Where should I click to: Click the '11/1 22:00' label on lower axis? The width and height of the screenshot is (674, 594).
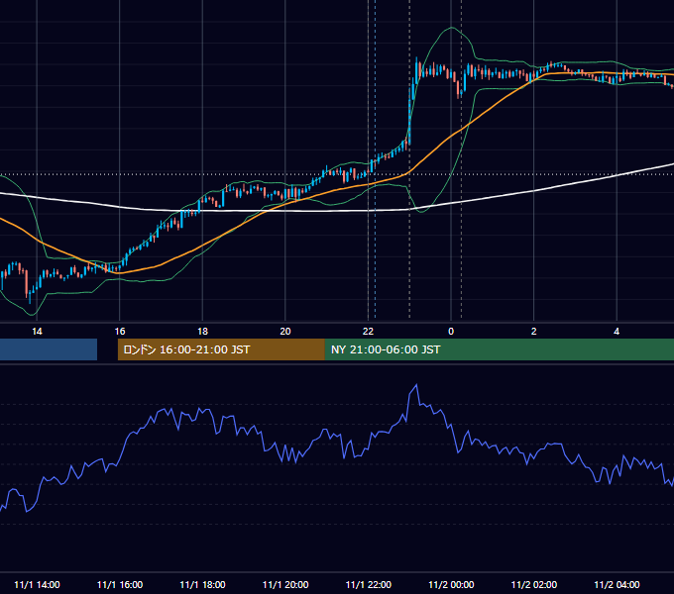(369, 584)
